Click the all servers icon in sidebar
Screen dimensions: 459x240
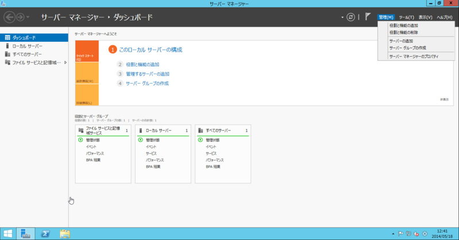coord(7,54)
